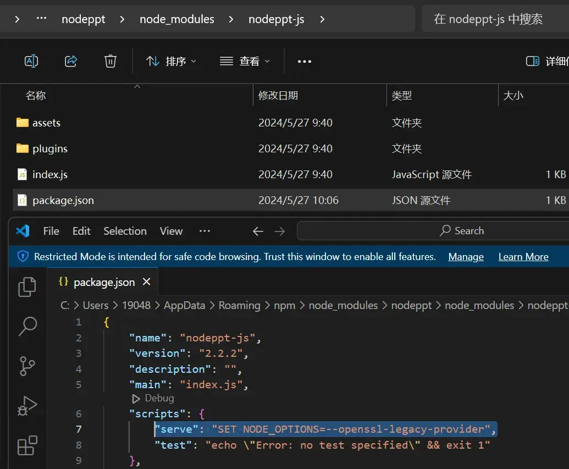569x469 pixels.
Task: Click the plugins folder icon
Action: click(23, 148)
